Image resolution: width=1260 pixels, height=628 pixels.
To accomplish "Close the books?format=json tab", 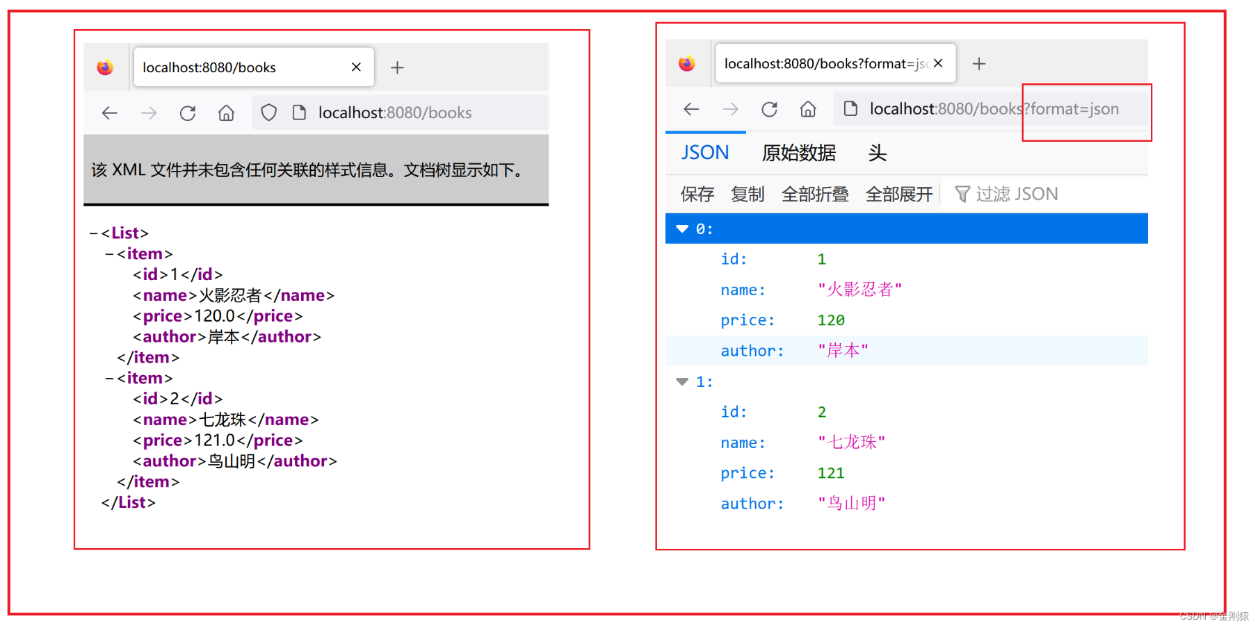I will pyautogui.click(x=938, y=63).
